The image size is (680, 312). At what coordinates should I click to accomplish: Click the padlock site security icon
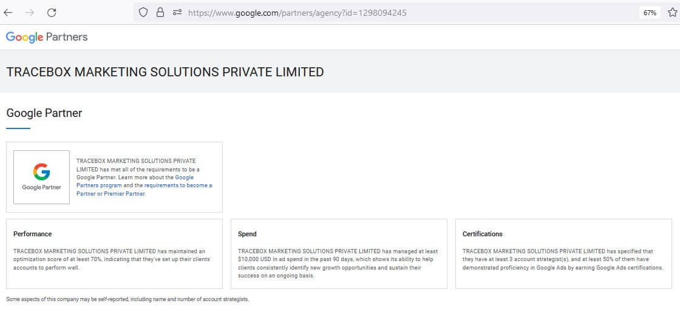click(x=160, y=12)
